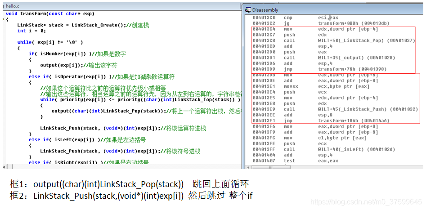Viewport: 426px width, 210px height.
Task: Click the hello.c file icon in the tab
Action: click(x=3, y=5)
